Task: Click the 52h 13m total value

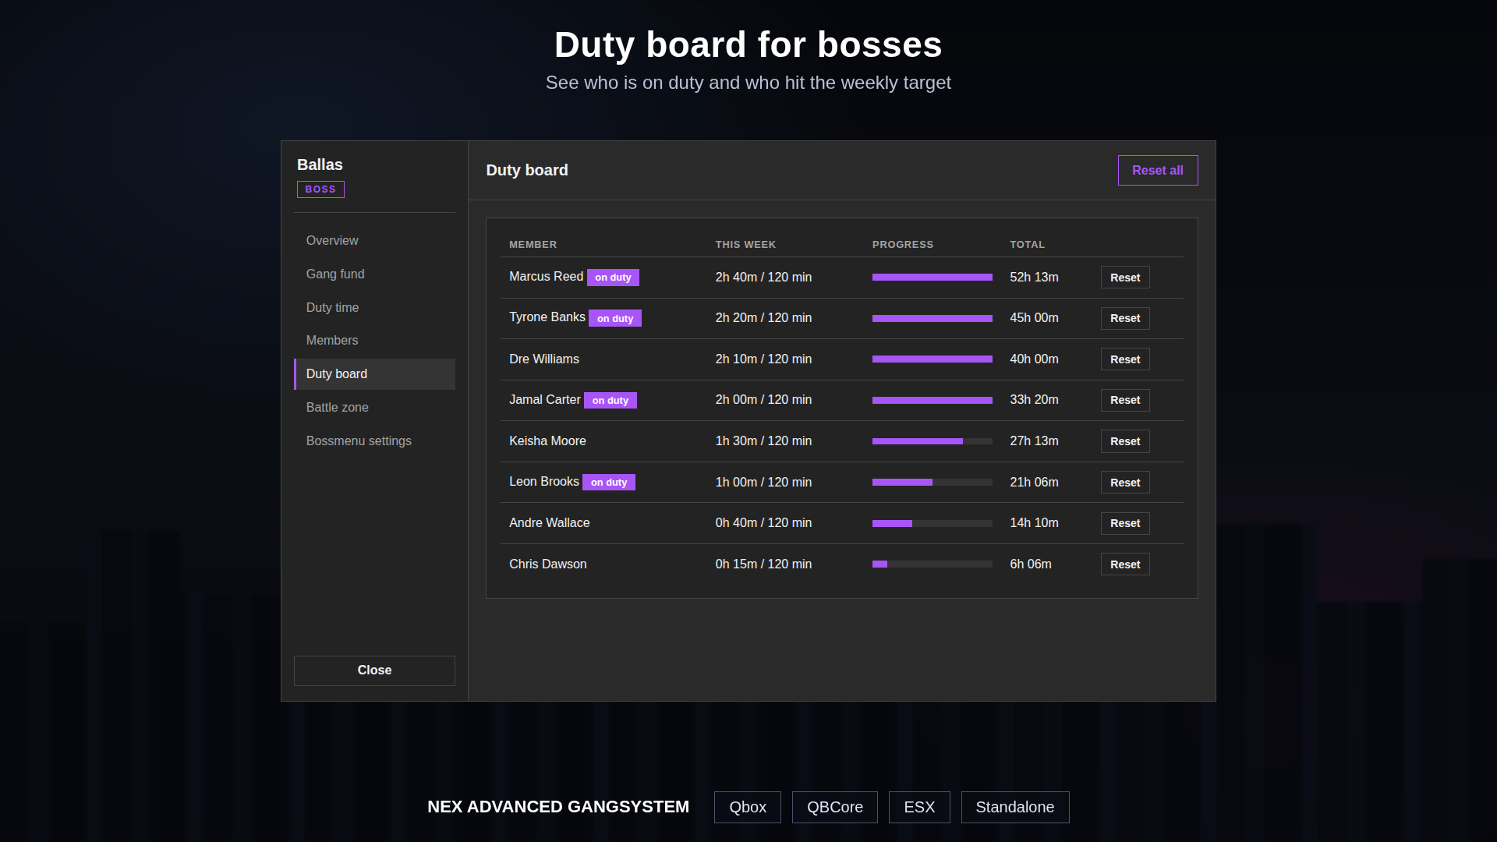Action: pyautogui.click(x=1035, y=278)
